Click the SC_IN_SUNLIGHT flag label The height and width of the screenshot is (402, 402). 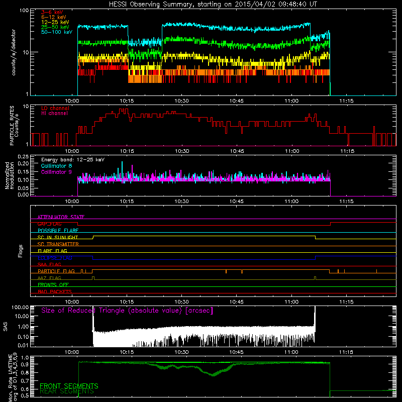tap(58, 237)
